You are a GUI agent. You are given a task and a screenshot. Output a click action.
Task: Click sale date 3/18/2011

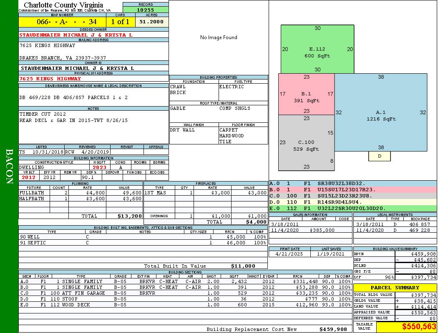pyautogui.click(x=284, y=224)
